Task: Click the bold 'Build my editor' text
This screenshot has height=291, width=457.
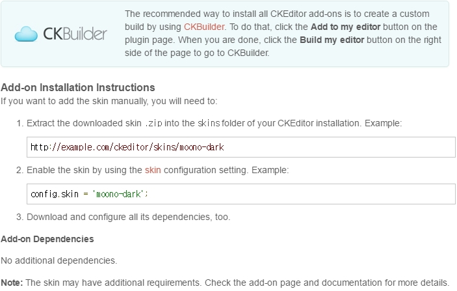Action: point(332,40)
